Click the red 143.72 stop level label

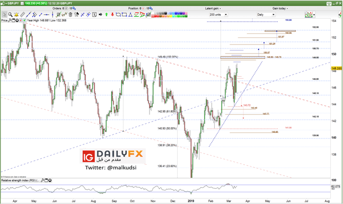tap(247, 105)
